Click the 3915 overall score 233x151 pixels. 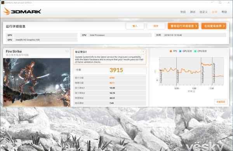pos(116,70)
